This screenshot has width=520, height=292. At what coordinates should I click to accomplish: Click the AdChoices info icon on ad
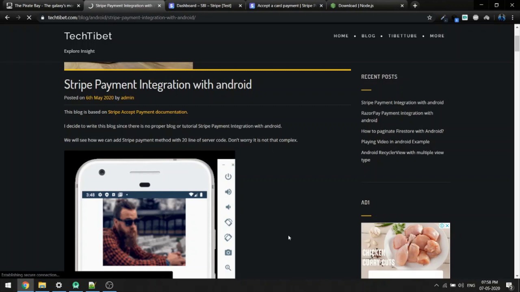click(x=442, y=225)
